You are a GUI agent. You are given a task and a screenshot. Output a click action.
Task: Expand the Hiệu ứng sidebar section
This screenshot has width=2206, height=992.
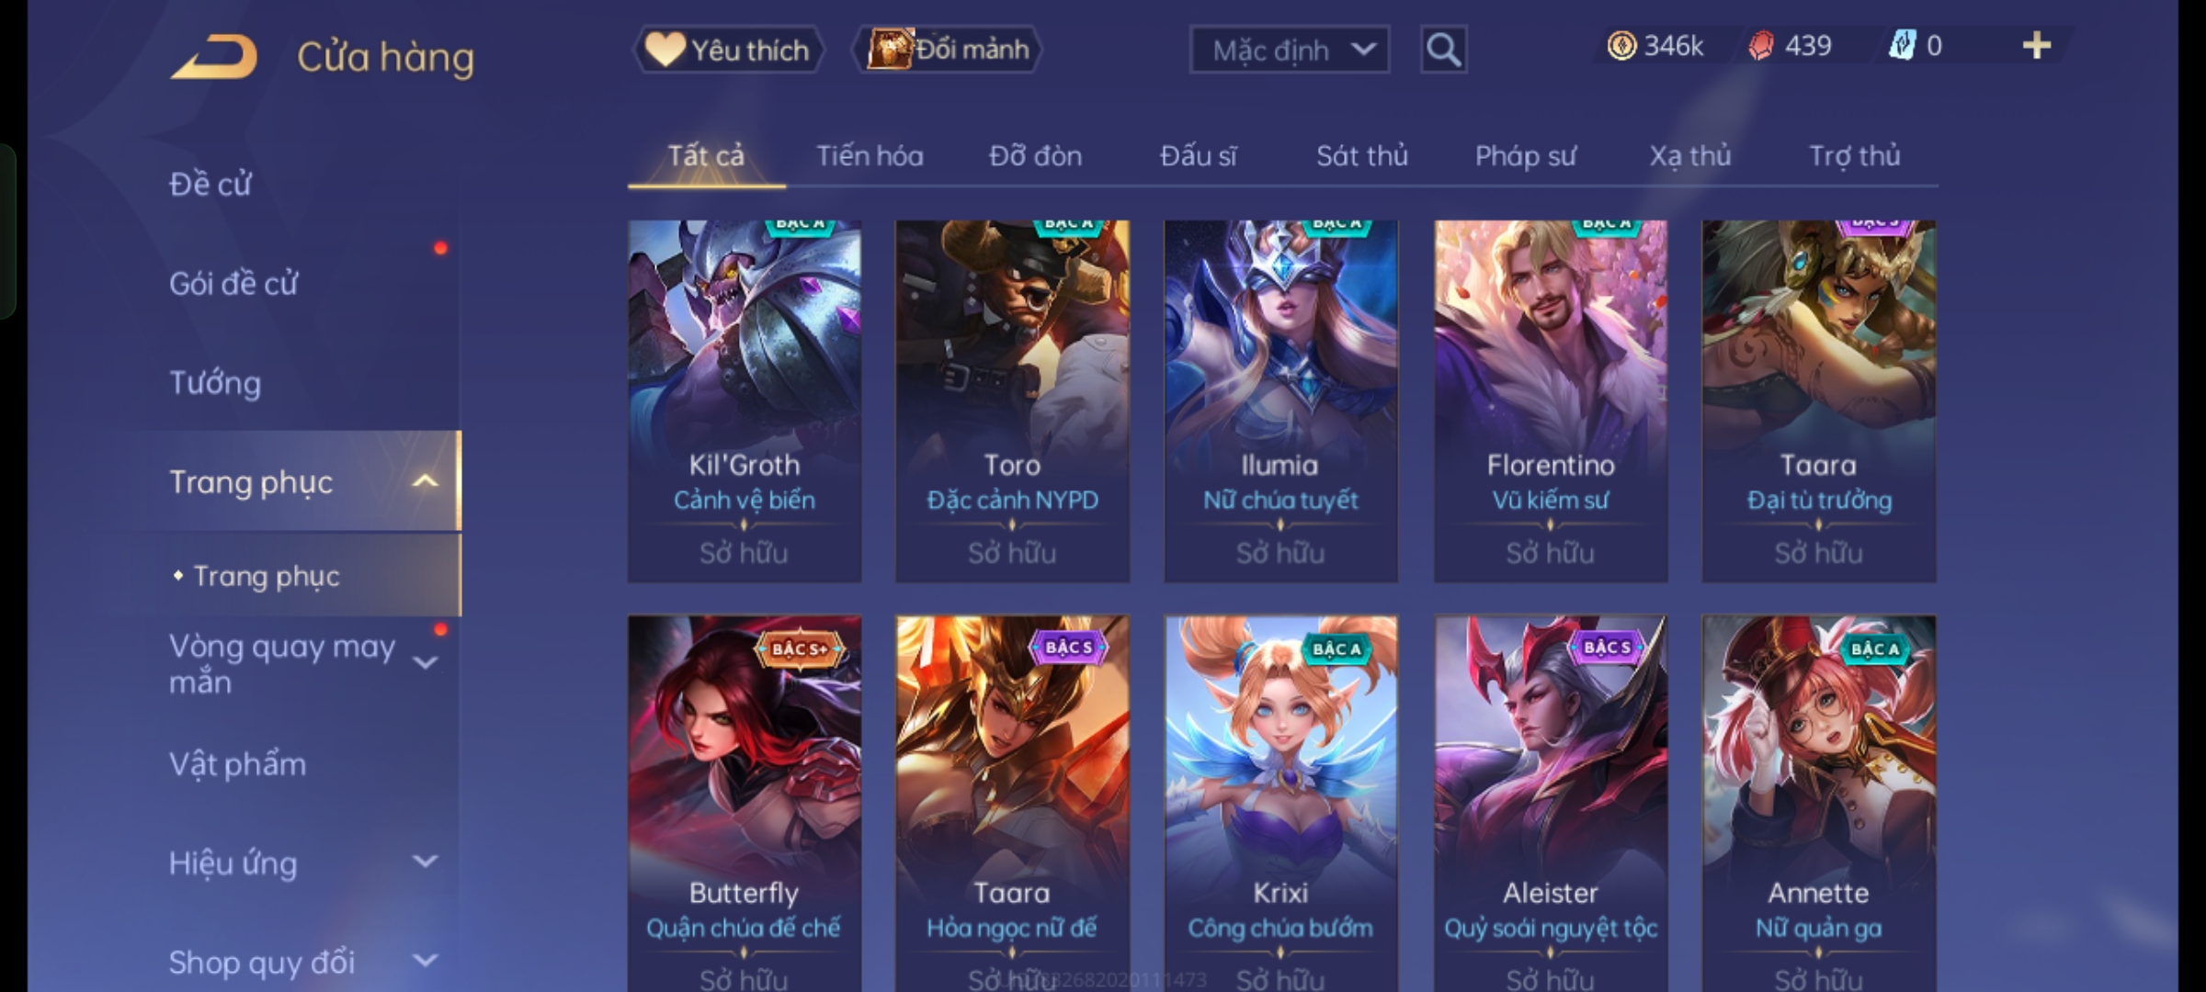coord(425,862)
